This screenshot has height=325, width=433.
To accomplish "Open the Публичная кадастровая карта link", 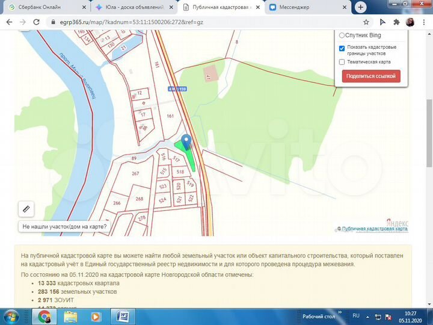I will pyautogui.click(x=375, y=229).
